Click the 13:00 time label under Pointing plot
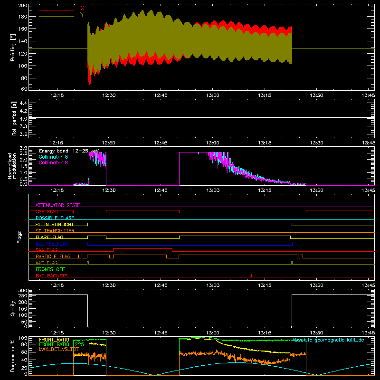This screenshot has height=380, width=380. pos(212,95)
